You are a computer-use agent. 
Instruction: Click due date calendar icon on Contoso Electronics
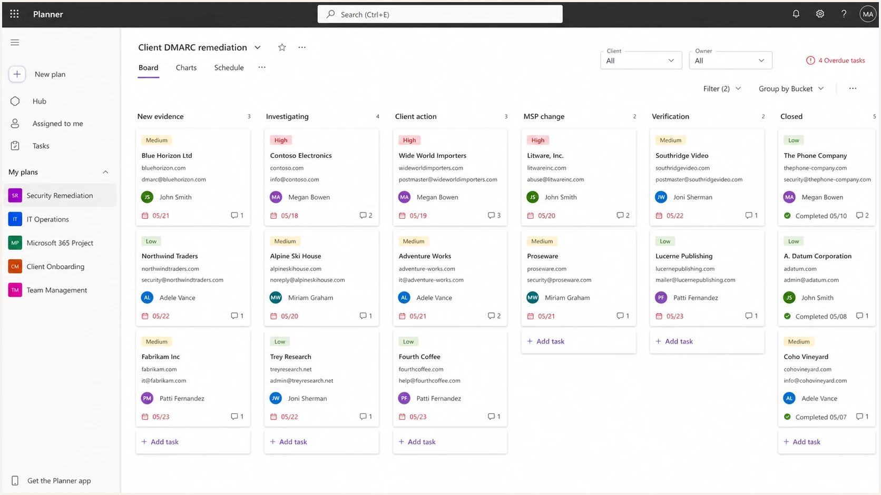click(273, 216)
